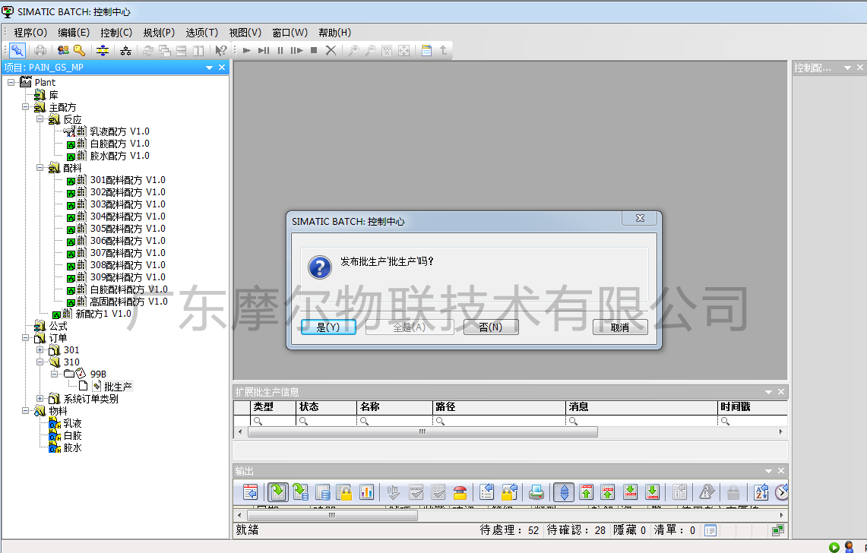The height and width of the screenshot is (553, 867).
Task: Click No (否) in the release batch dialog
Action: pyautogui.click(x=491, y=327)
